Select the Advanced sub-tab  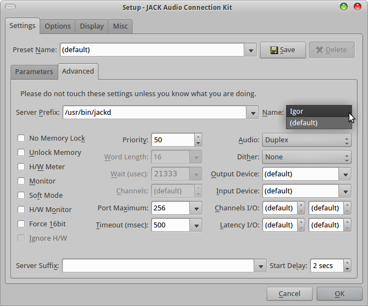point(78,71)
